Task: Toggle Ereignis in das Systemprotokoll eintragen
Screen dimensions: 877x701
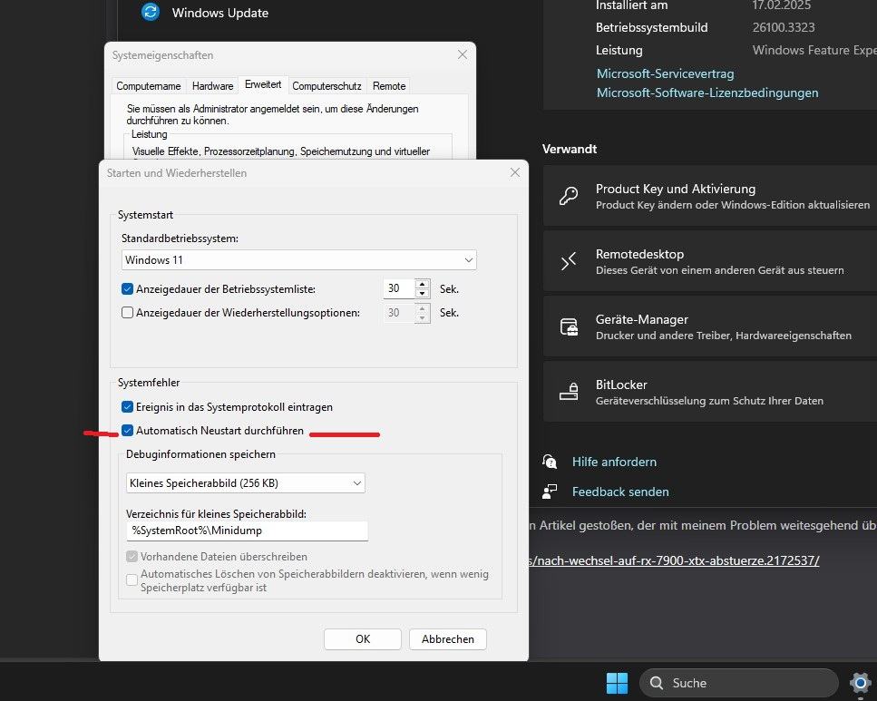Action: coord(127,407)
